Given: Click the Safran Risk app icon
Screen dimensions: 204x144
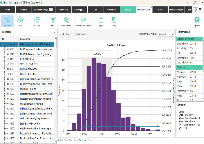Looking at the screenshot, I should [1, 3].
